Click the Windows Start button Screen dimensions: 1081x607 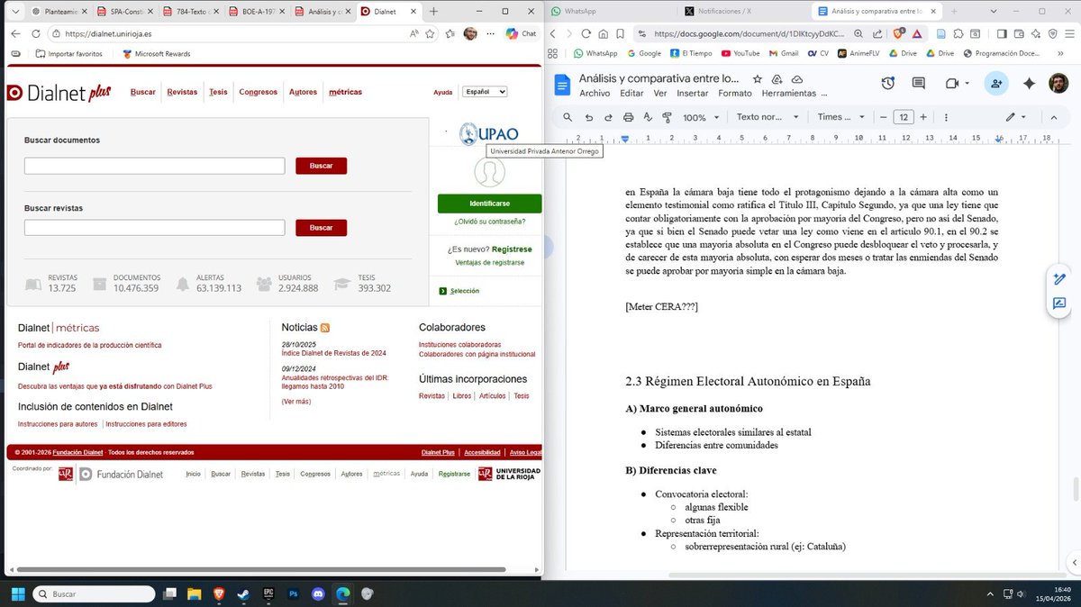[16, 594]
